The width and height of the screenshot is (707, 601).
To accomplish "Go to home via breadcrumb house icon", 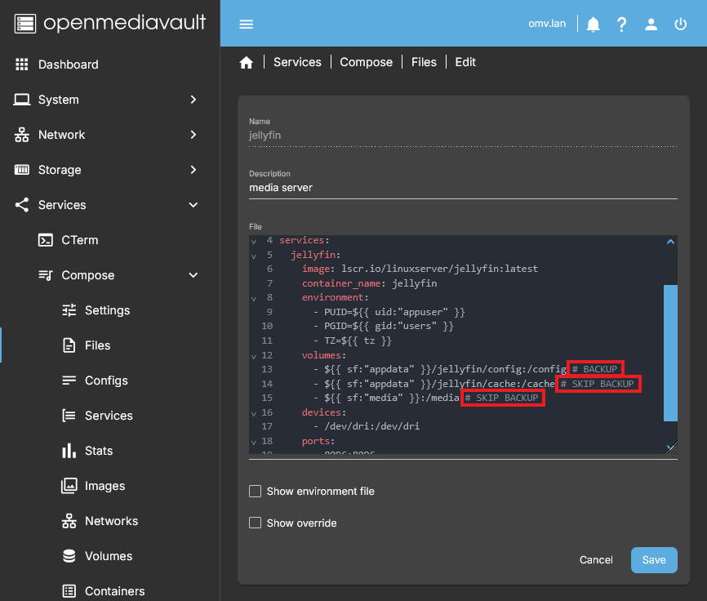I will pos(247,63).
